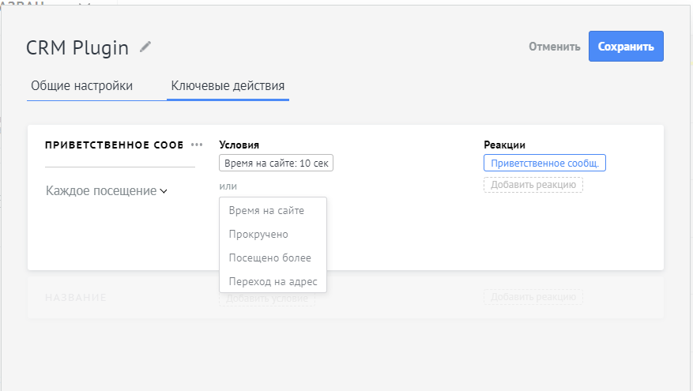Open the 'Приветственное сообщ.' reaction tag
Screen dimensions: 693x391
544,163
